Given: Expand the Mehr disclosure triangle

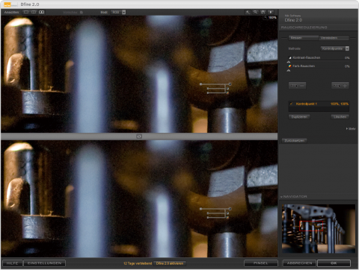Looking at the screenshot, I should 347,129.
